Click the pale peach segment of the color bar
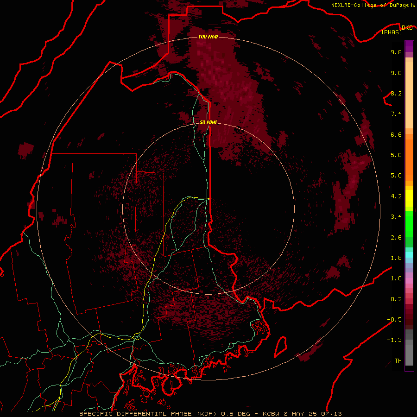Viewport: 417px width, 417px height. pos(409,95)
